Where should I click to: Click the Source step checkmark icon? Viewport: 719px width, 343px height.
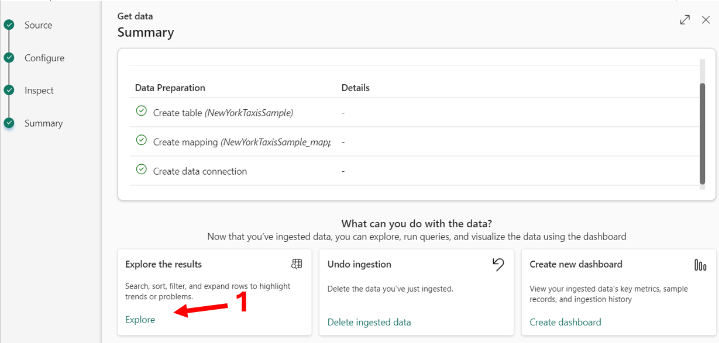click(x=9, y=25)
